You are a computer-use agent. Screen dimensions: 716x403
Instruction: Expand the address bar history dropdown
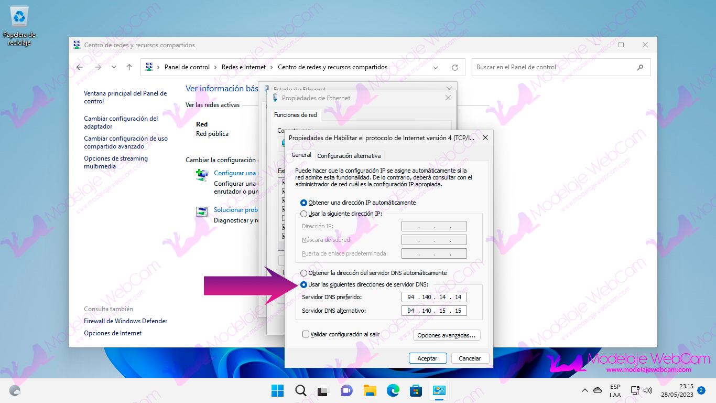(x=436, y=68)
